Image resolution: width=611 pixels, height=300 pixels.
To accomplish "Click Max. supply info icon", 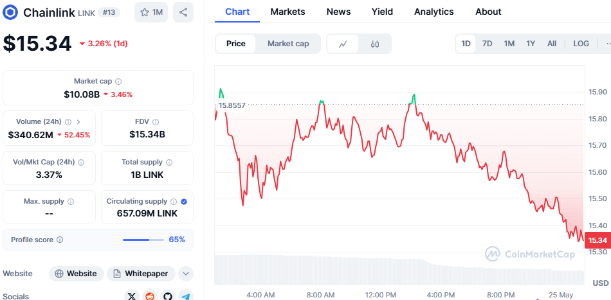I will (71, 202).
